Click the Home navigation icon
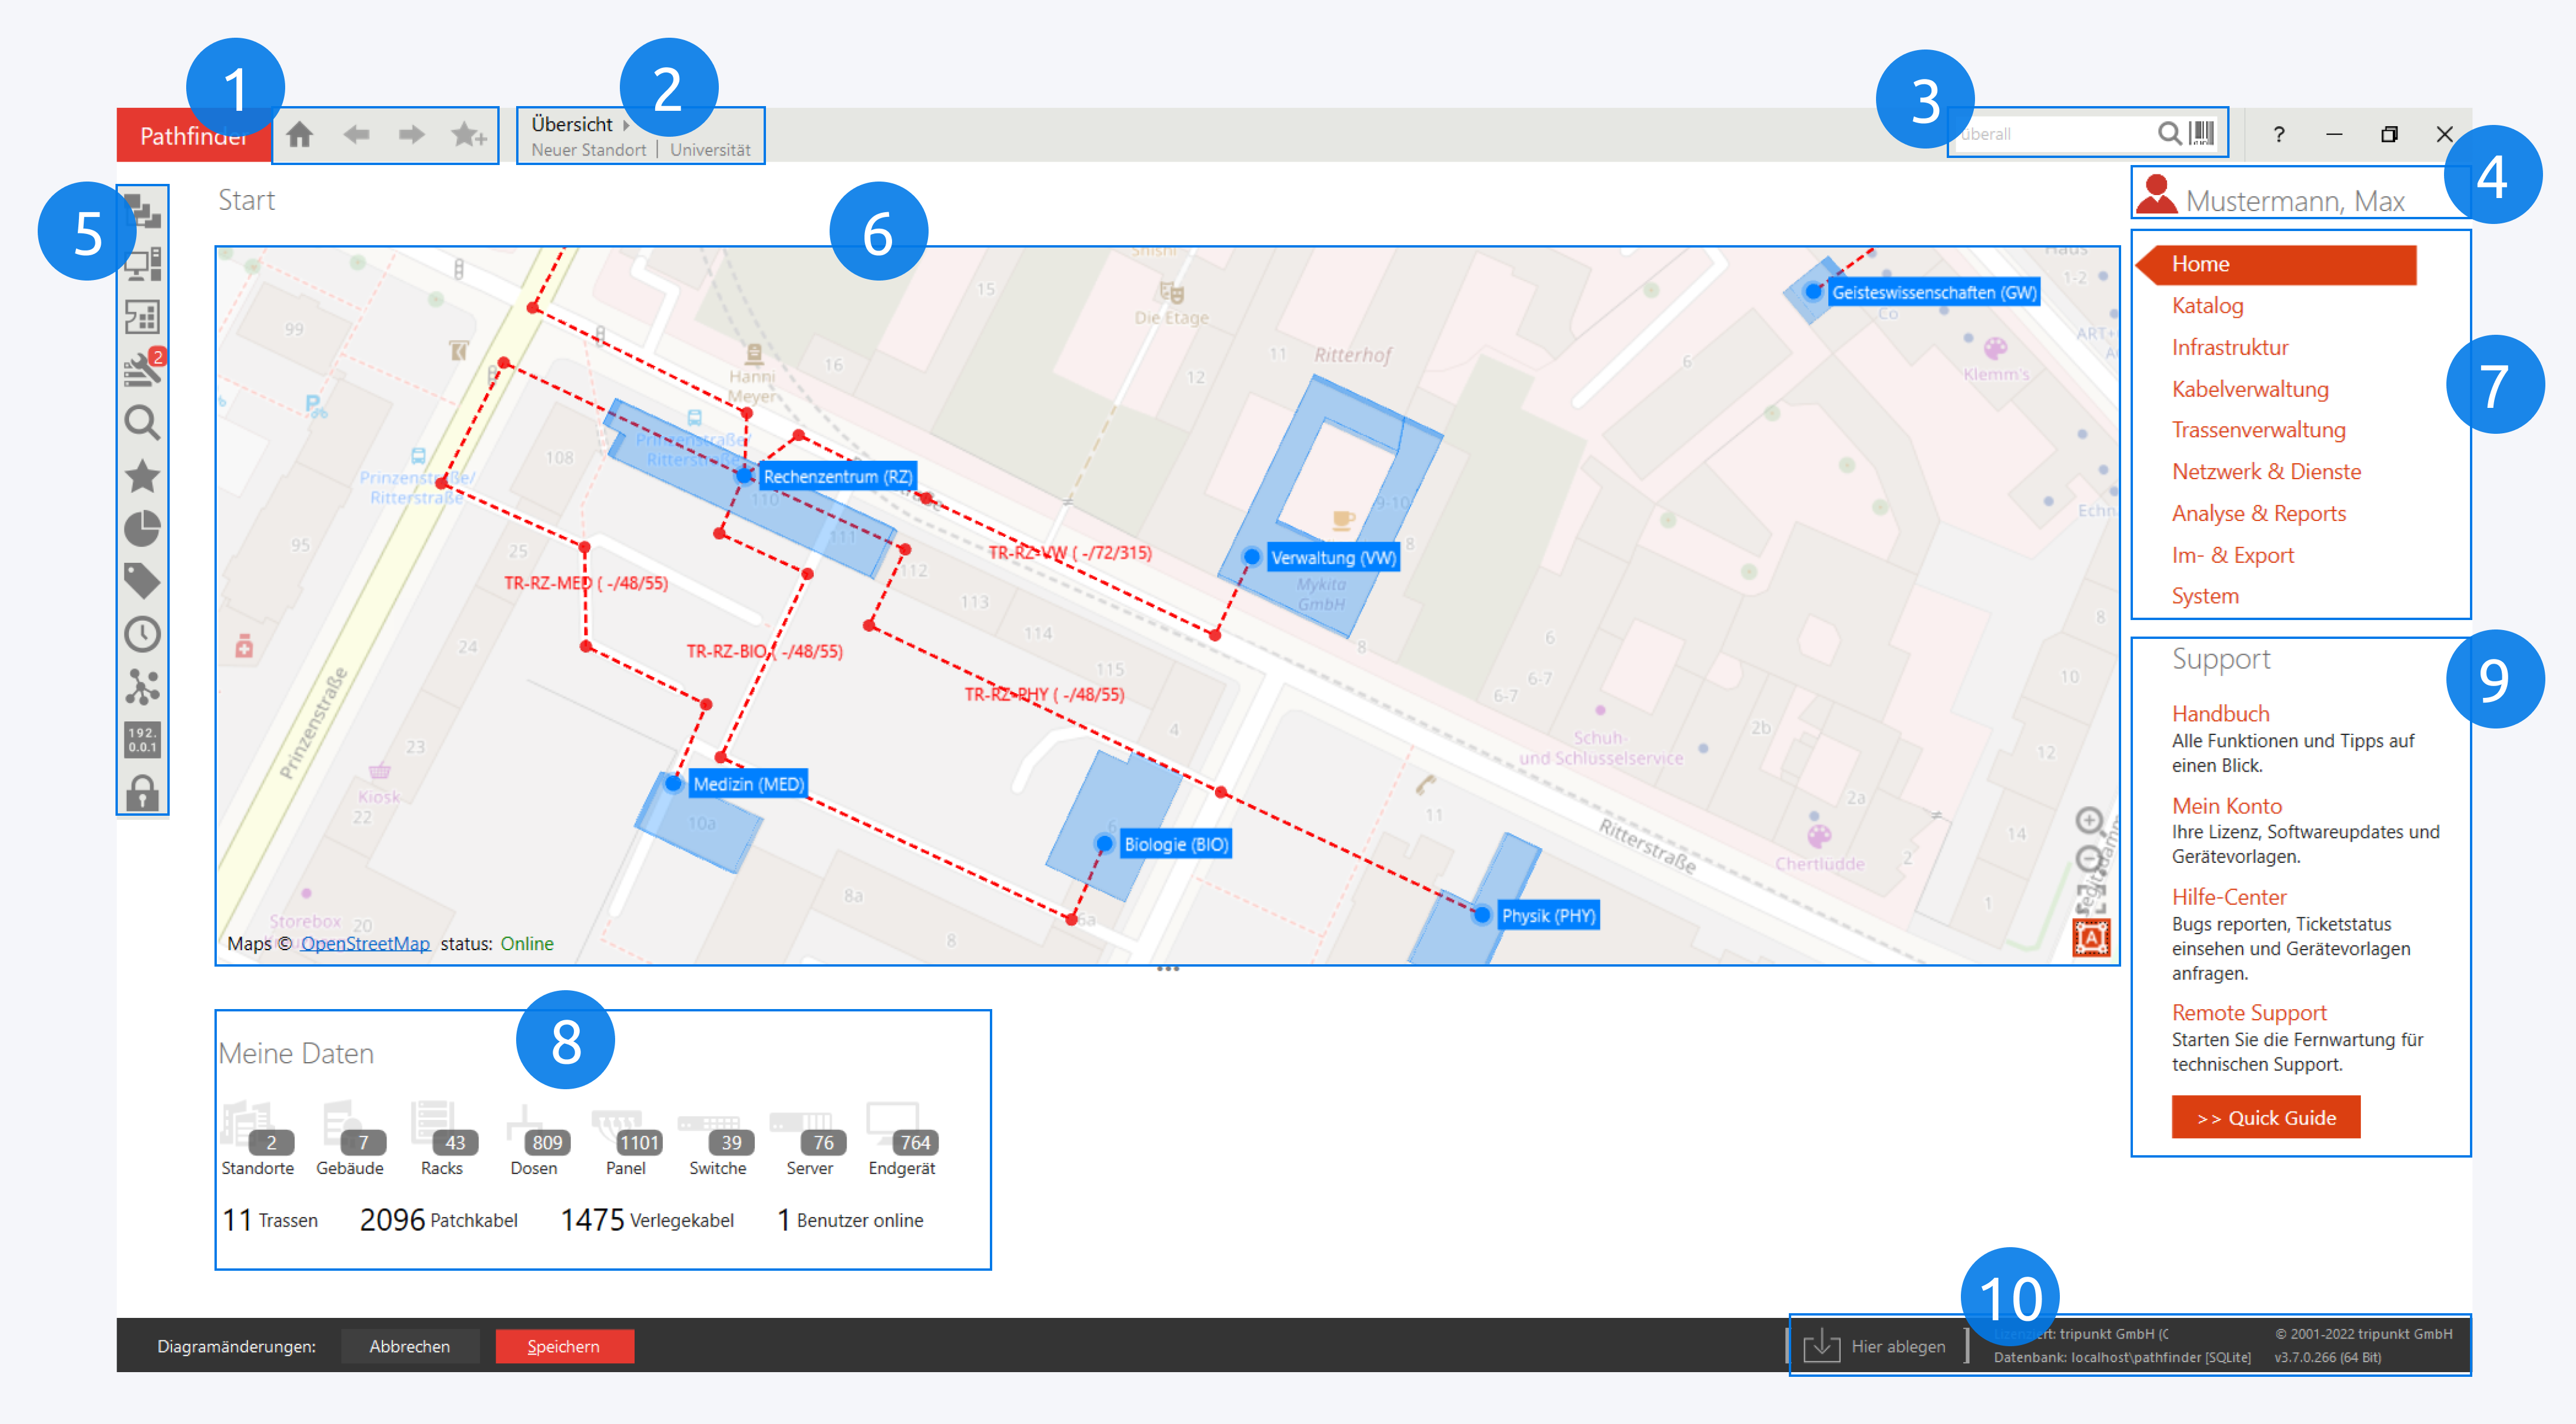Image resolution: width=2576 pixels, height=1424 pixels. pyautogui.click(x=299, y=135)
